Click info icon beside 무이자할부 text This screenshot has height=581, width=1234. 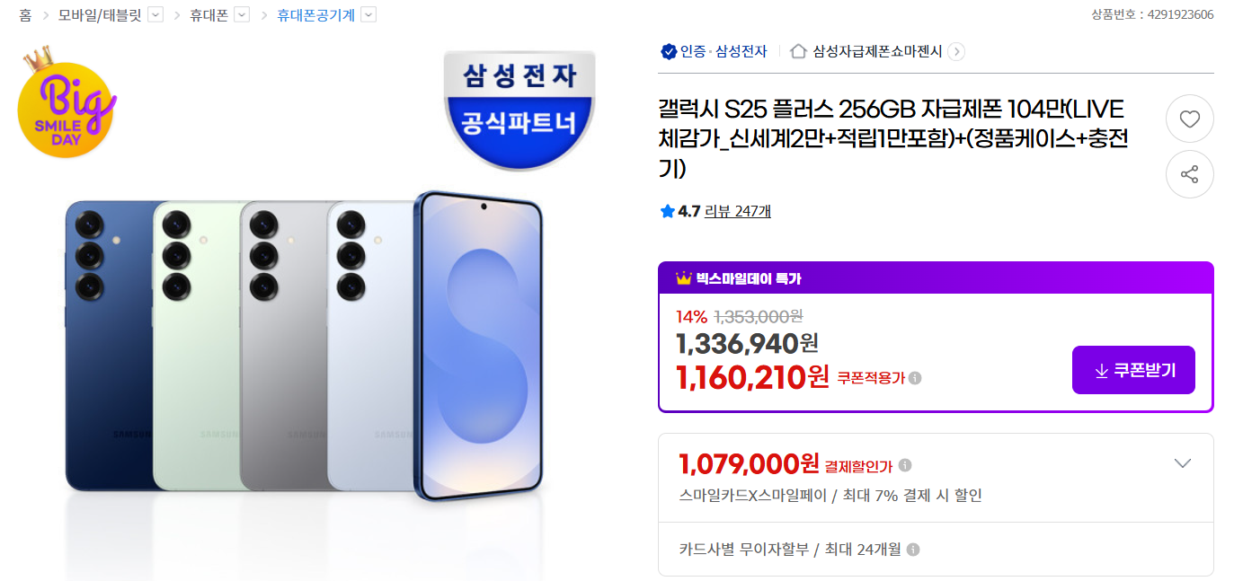coord(913,550)
